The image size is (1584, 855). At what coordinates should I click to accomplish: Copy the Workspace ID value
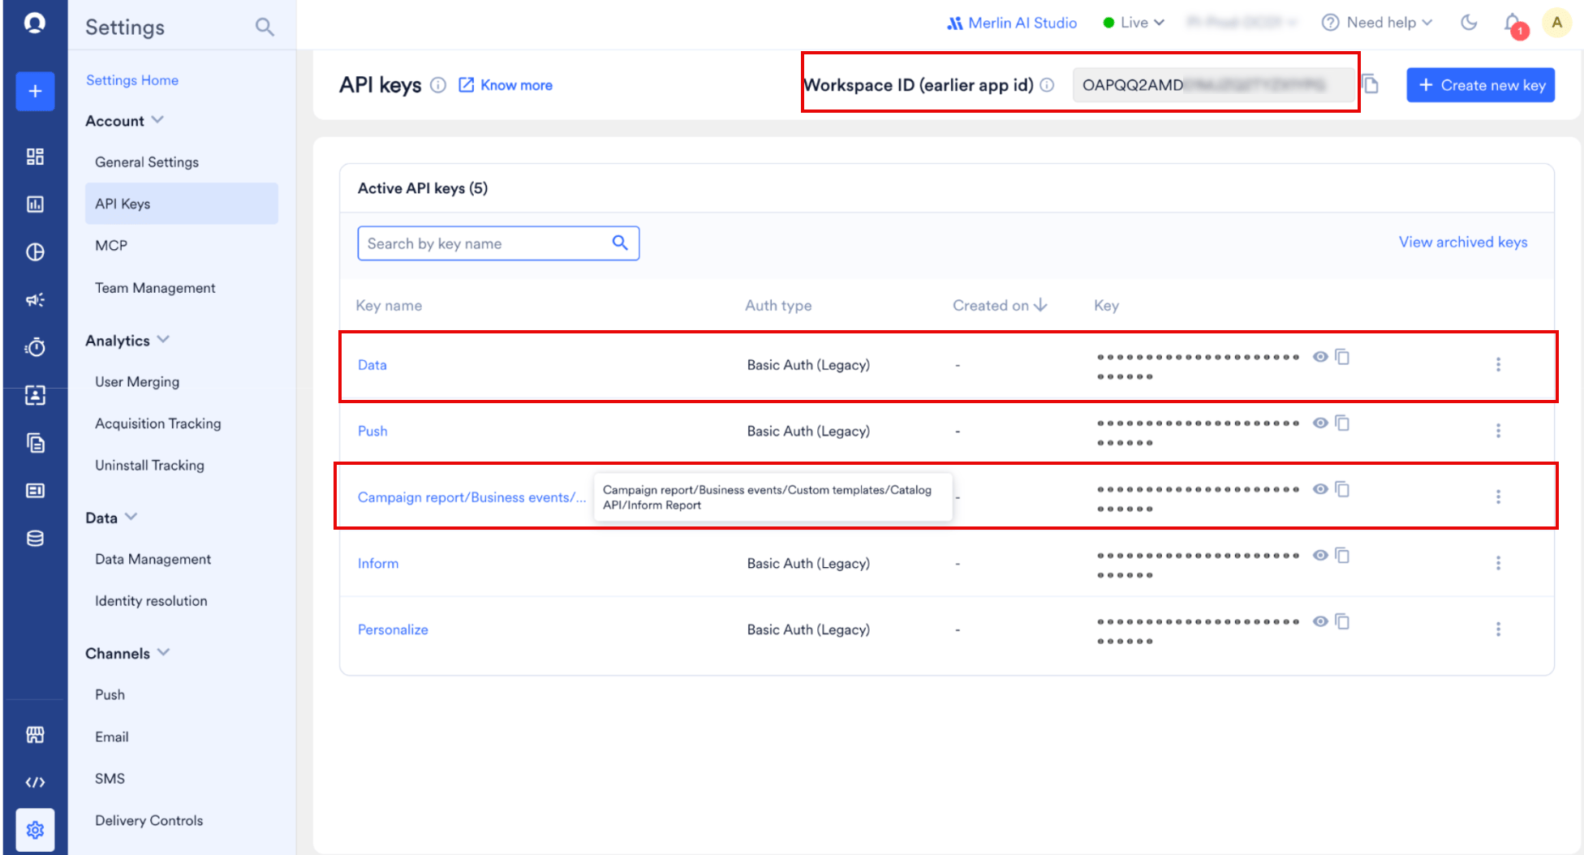tap(1371, 84)
